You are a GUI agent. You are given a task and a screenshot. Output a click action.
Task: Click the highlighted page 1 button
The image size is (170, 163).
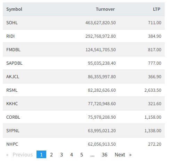(41, 154)
